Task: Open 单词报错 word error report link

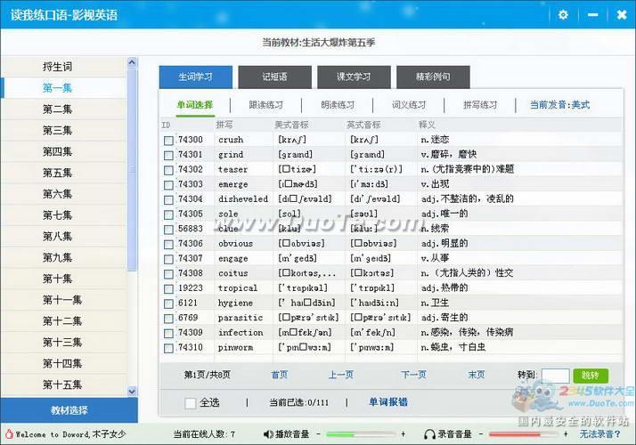Action: [388, 402]
